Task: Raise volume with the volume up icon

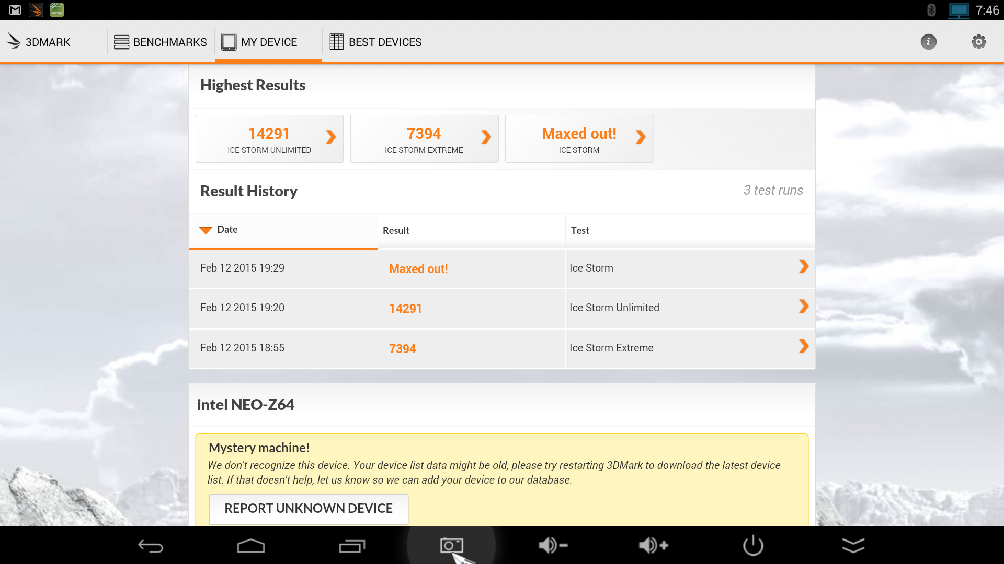Action: [x=653, y=546]
